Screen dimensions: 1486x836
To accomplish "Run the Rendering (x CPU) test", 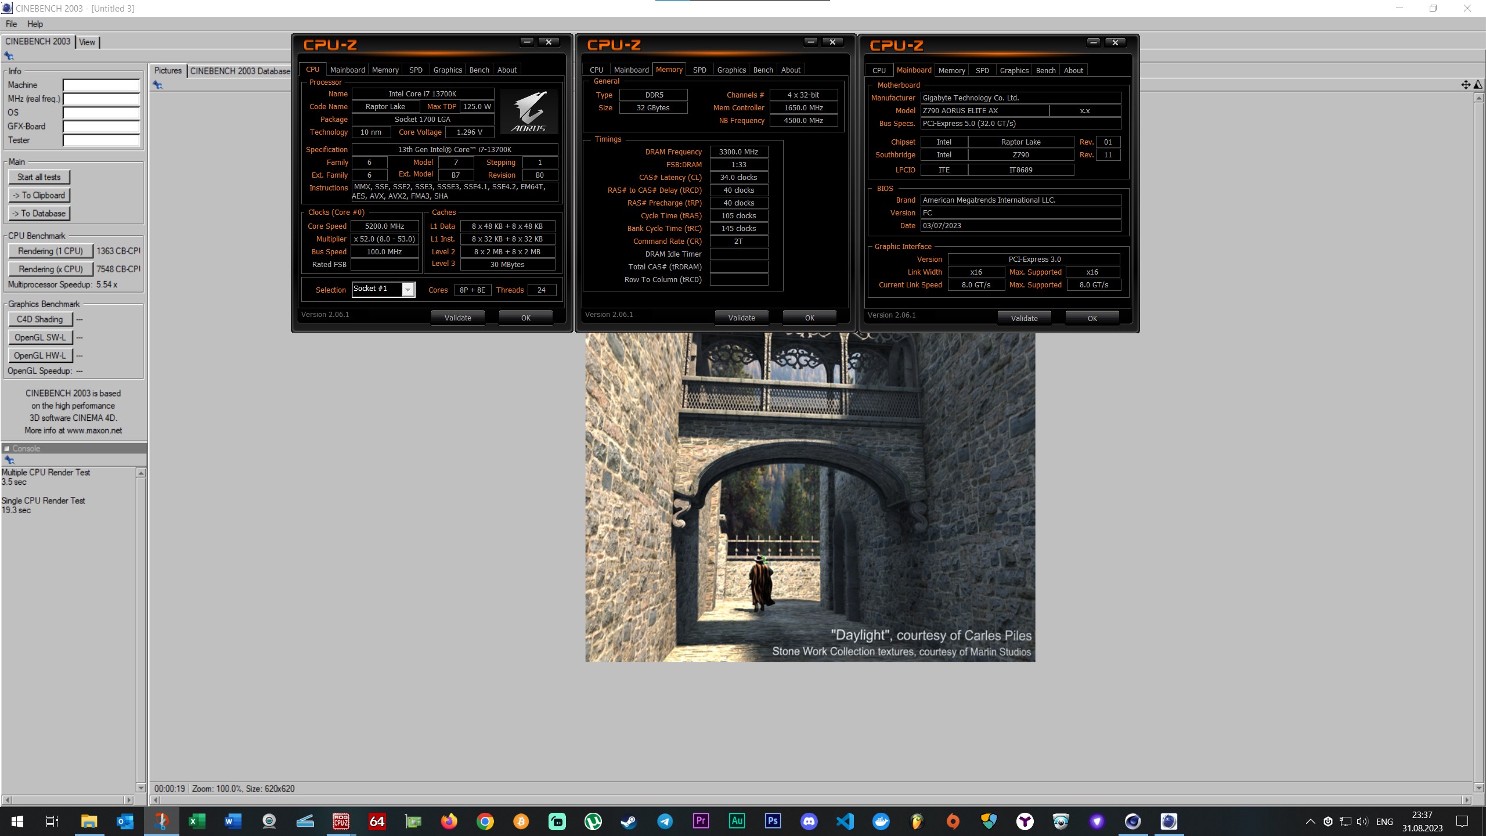I will coord(51,269).
